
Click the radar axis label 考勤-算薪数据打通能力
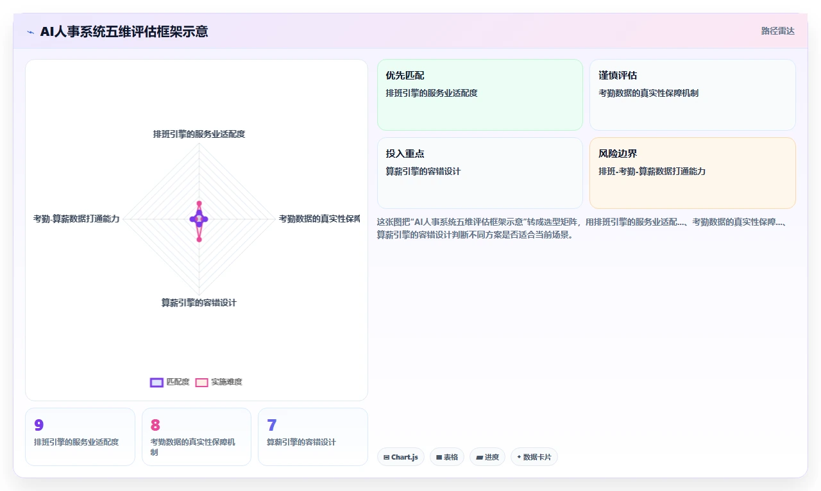(76, 219)
